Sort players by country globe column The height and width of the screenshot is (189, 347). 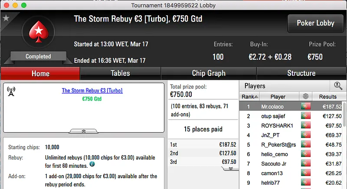pos(306,97)
